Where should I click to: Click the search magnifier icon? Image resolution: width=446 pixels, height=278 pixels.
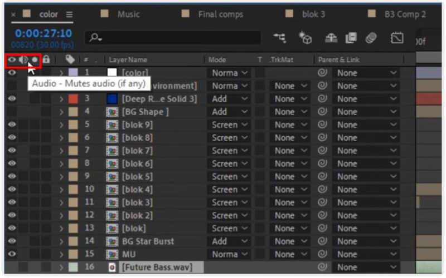(95, 37)
